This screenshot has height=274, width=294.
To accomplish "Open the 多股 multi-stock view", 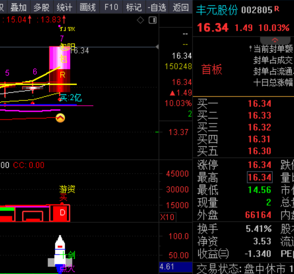I will (42, 7).
